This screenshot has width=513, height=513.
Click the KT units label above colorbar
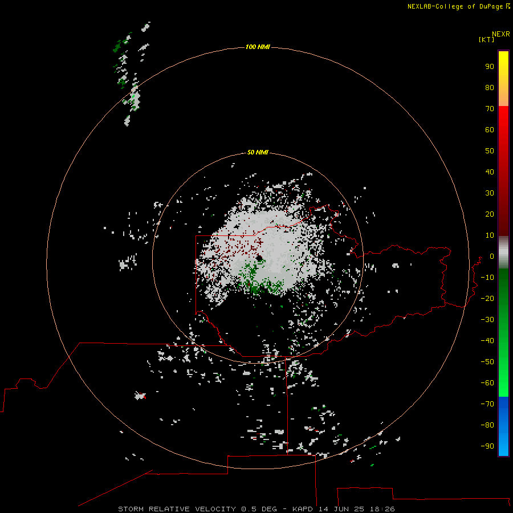pyautogui.click(x=487, y=40)
